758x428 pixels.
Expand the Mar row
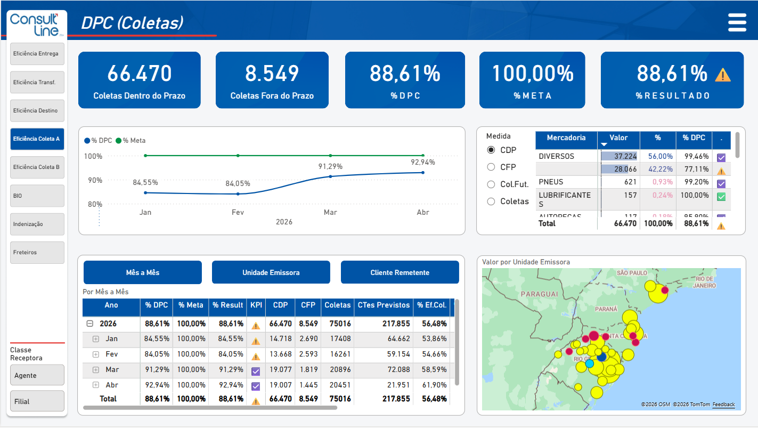click(96, 370)
